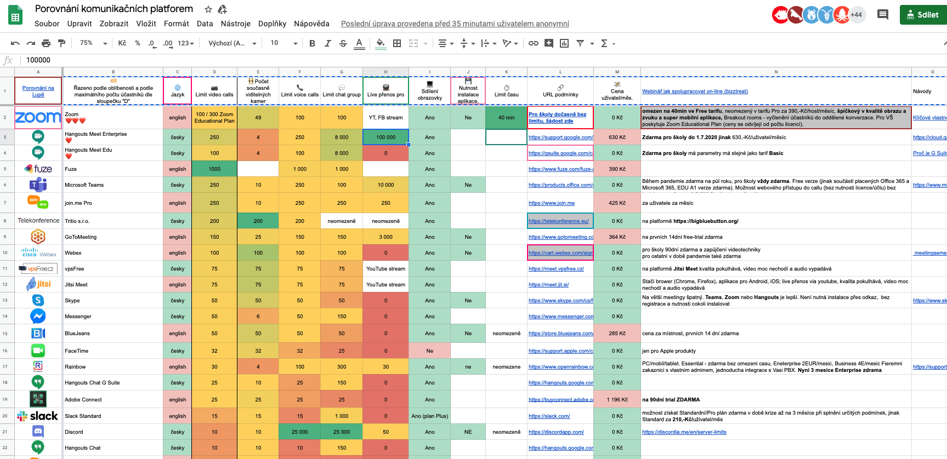This screenshot has width=947, height=459.
Task: Click the move-to-Drive folder icon
Action: pos(222,9)
